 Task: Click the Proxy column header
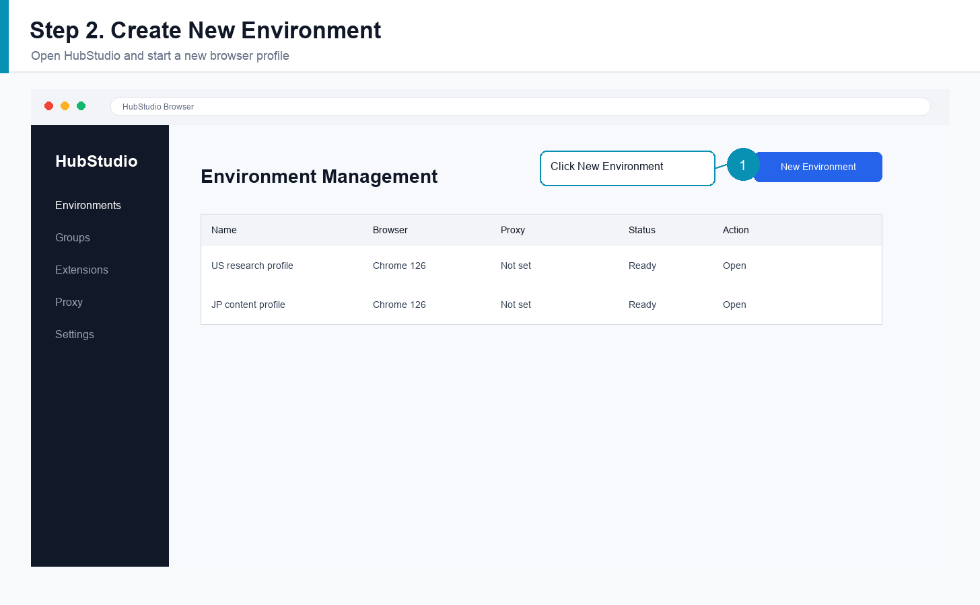pyautogui.click(x=513, y=230)
